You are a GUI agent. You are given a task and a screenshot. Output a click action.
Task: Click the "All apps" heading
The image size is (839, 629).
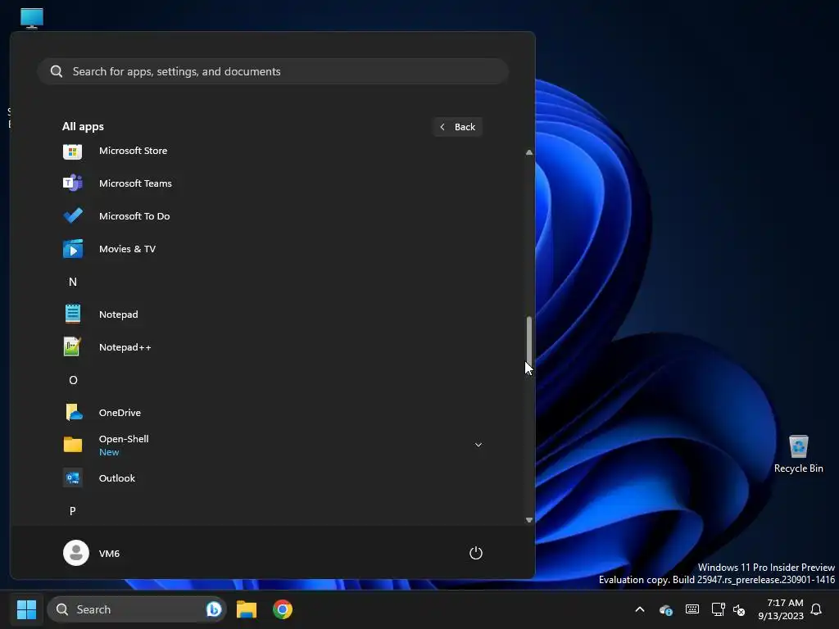83,127
